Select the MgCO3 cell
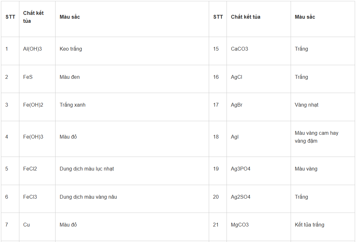The image size is (356, 242). [240, 225]
